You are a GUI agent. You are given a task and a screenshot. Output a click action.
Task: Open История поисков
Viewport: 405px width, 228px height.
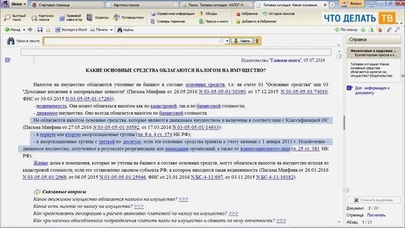(278, 14)
